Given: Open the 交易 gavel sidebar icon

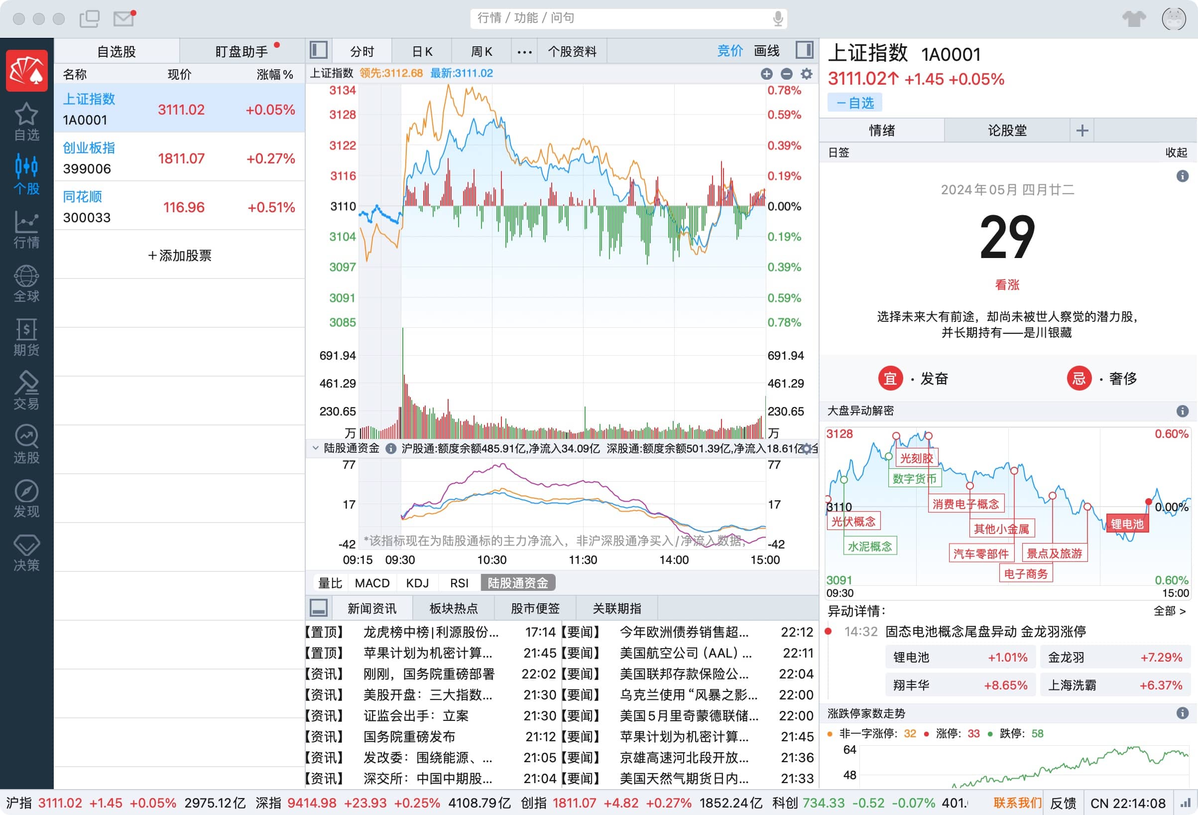Looking at the screenshot, I should tap(26, 391).
